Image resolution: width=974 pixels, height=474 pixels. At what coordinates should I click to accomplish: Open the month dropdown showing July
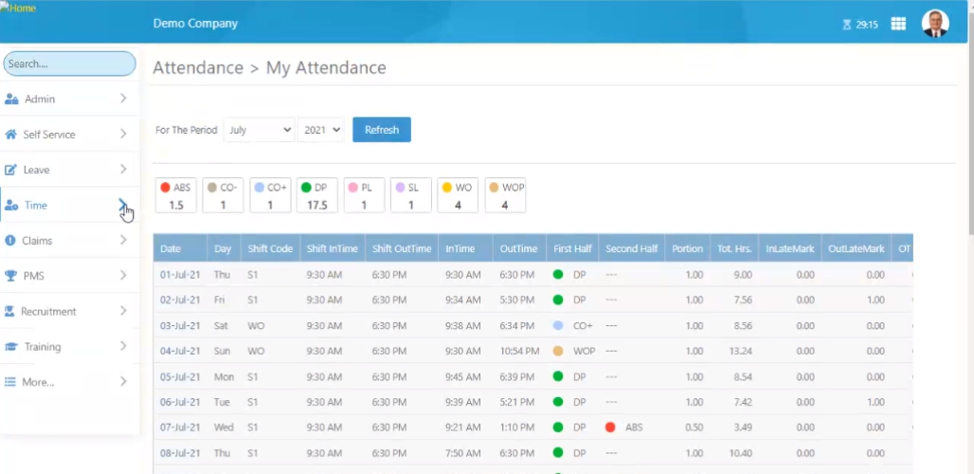click(x=259, y=130)
